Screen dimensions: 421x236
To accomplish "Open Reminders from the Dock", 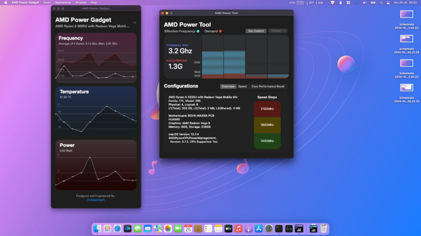I will [x=208, y=229].
